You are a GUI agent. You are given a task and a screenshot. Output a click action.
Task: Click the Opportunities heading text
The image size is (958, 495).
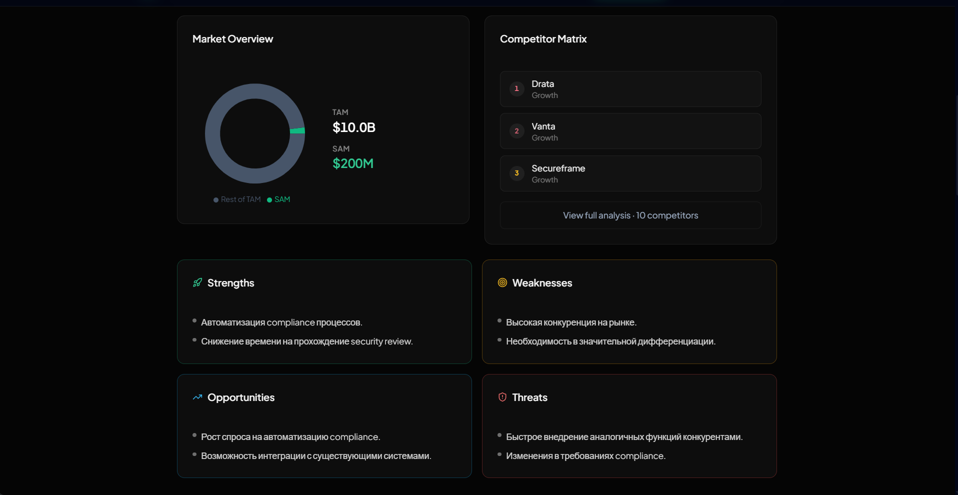(x=241, y=397)
